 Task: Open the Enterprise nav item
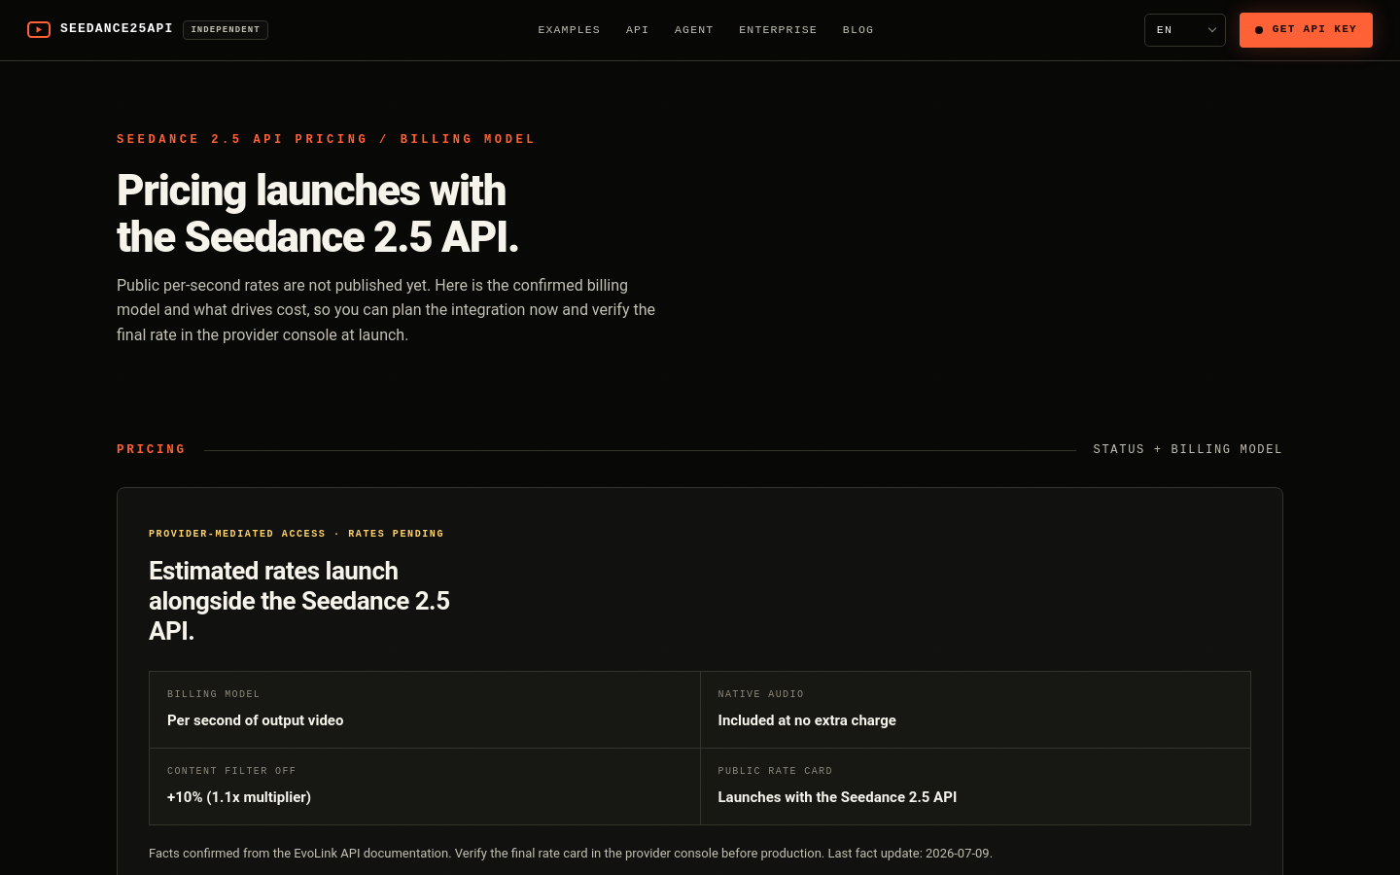(778, 30)
